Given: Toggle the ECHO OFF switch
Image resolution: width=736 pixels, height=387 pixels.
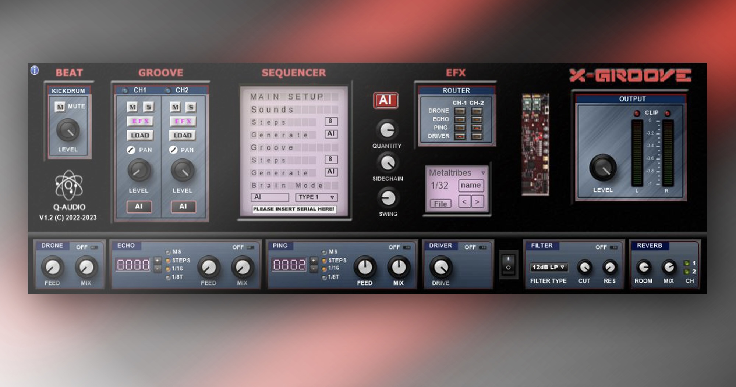Looking at the screenshot, I should tap(251, 247).
